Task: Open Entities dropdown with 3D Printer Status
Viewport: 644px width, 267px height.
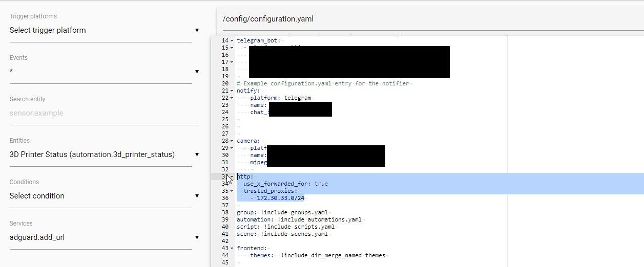Action: pyautogui.click(x=105, y=154)
